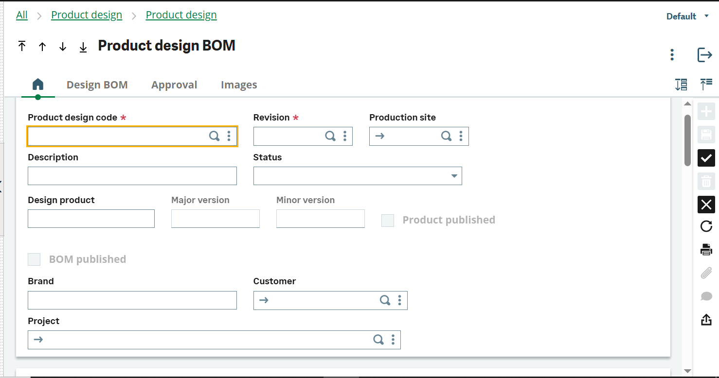Click the Major version field
The image size is (719, 378).
click(x=216, y=219)
